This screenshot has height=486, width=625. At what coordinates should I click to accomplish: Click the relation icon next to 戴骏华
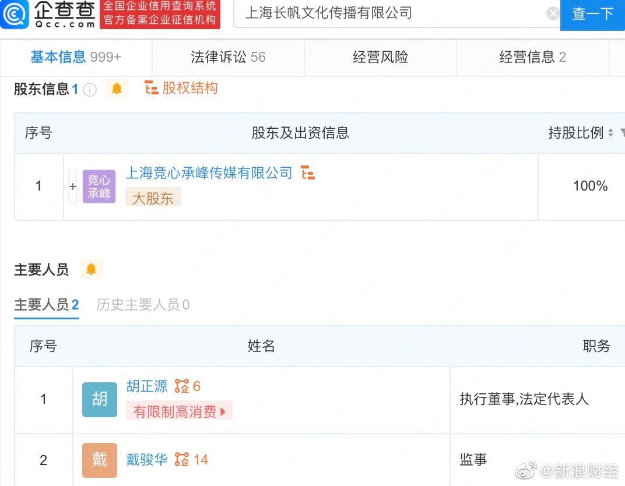coord(182,460)
